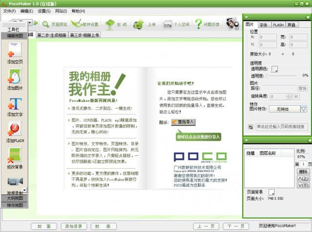Click the 添加图片 (add picture) icon

click(x=14, y=77)
